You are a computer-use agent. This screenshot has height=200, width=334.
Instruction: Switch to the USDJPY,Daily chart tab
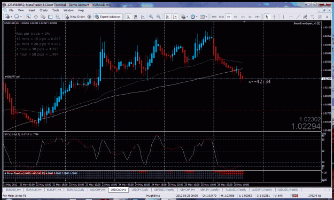pos(140,189)
